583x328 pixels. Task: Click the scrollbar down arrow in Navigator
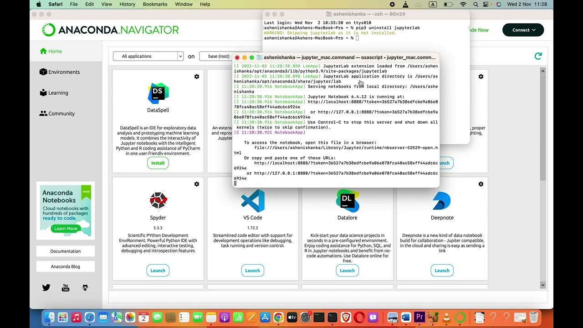(542, 285)
